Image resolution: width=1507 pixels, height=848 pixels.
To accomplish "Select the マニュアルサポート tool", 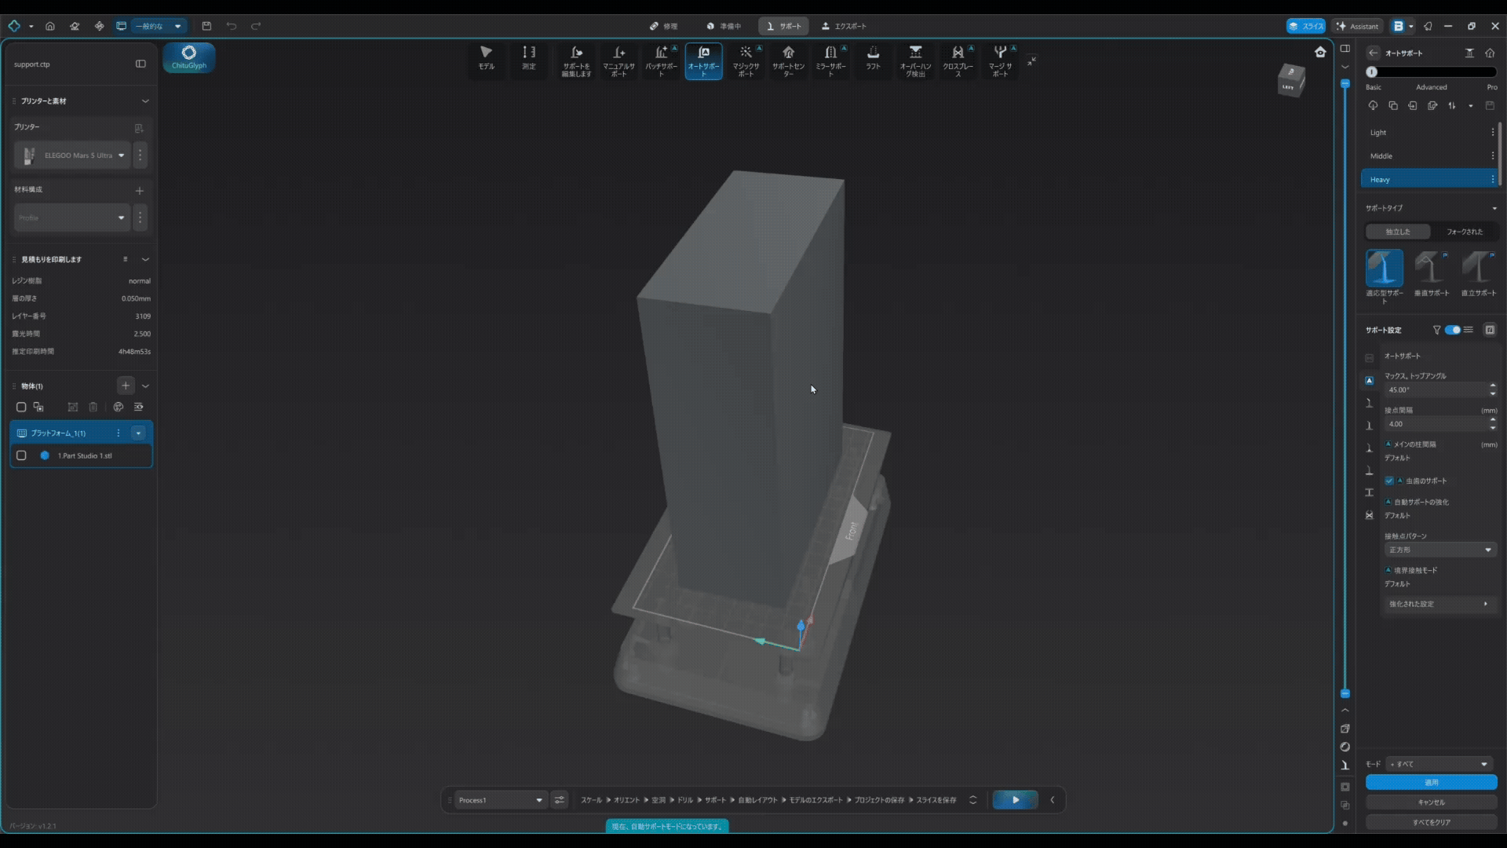I will point(618,60).
